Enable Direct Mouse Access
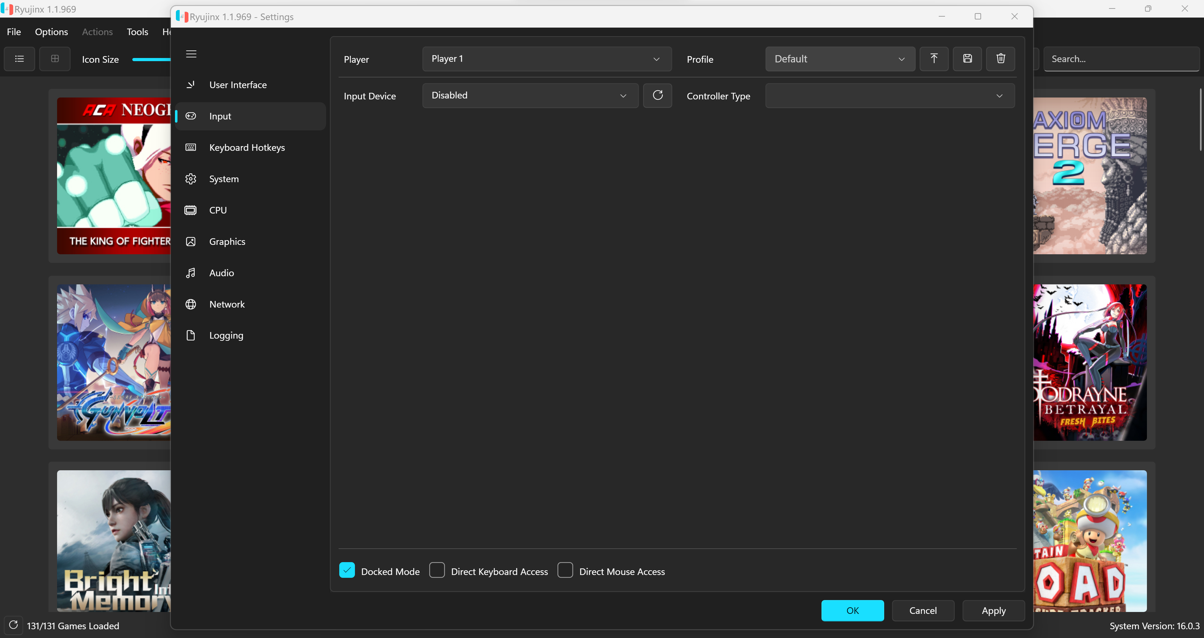The width and height of the screenshot is (1204, 638). tap(565, 570)
